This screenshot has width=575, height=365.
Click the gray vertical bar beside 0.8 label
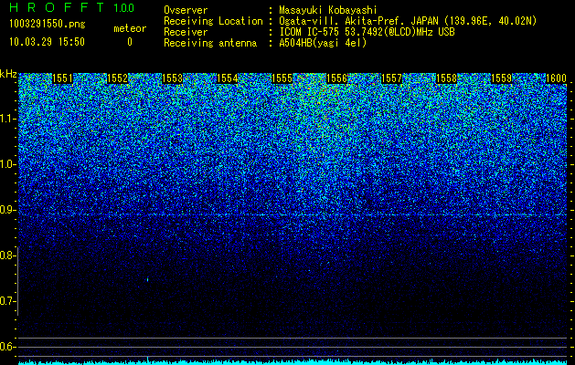[x=17, y=281]
